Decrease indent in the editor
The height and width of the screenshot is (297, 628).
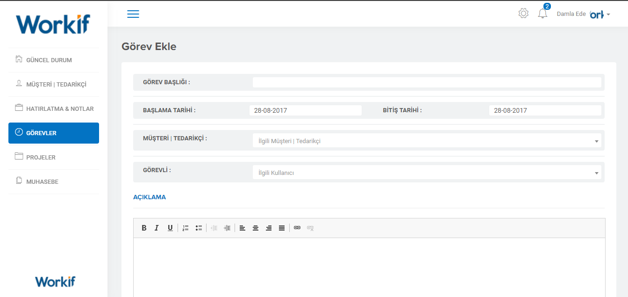[x=214, y=228]
